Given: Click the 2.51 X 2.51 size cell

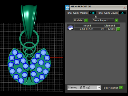Looking at the screenshot, I should (x=87, y=29).
